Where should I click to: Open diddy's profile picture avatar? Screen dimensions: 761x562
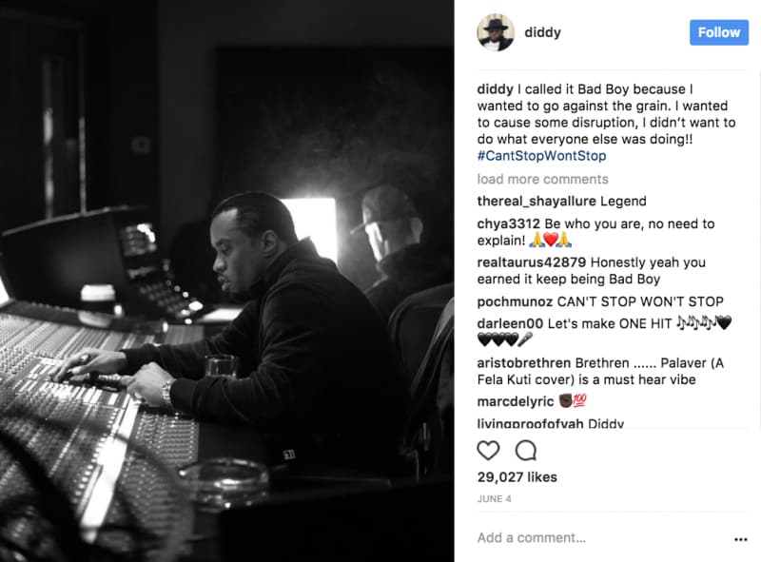496,32
